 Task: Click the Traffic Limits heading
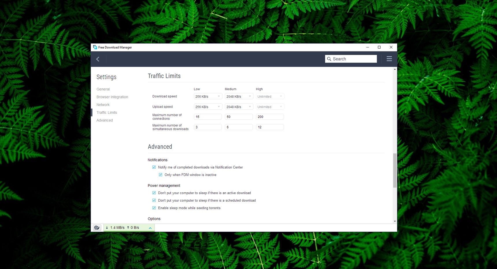point(164,76)
